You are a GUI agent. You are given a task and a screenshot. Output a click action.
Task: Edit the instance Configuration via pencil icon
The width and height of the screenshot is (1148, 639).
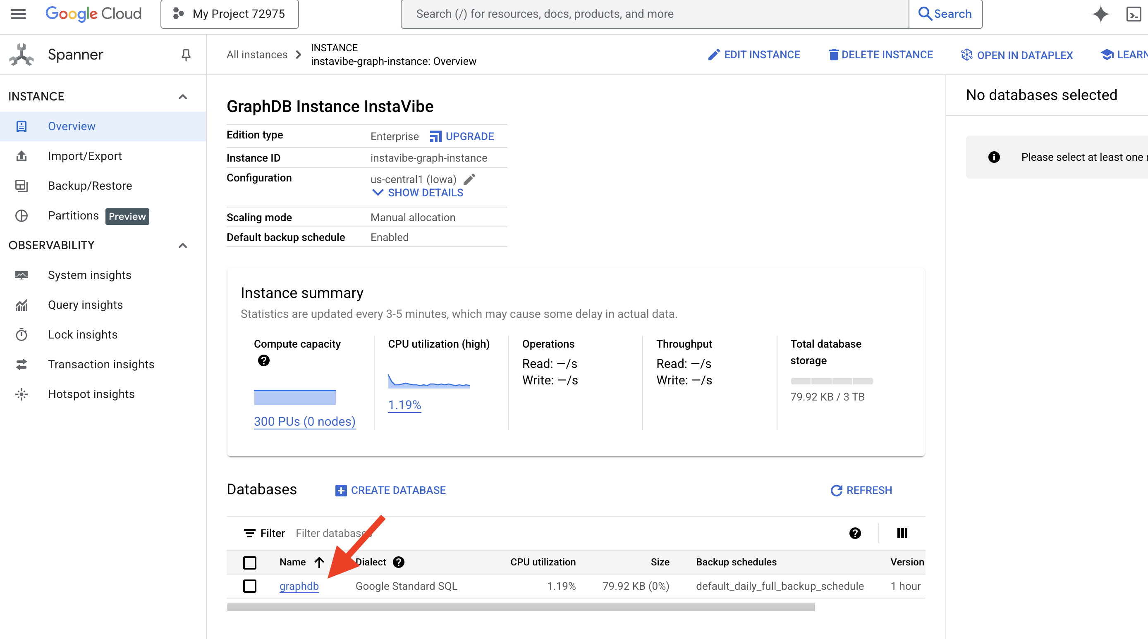tap(470, 179)
